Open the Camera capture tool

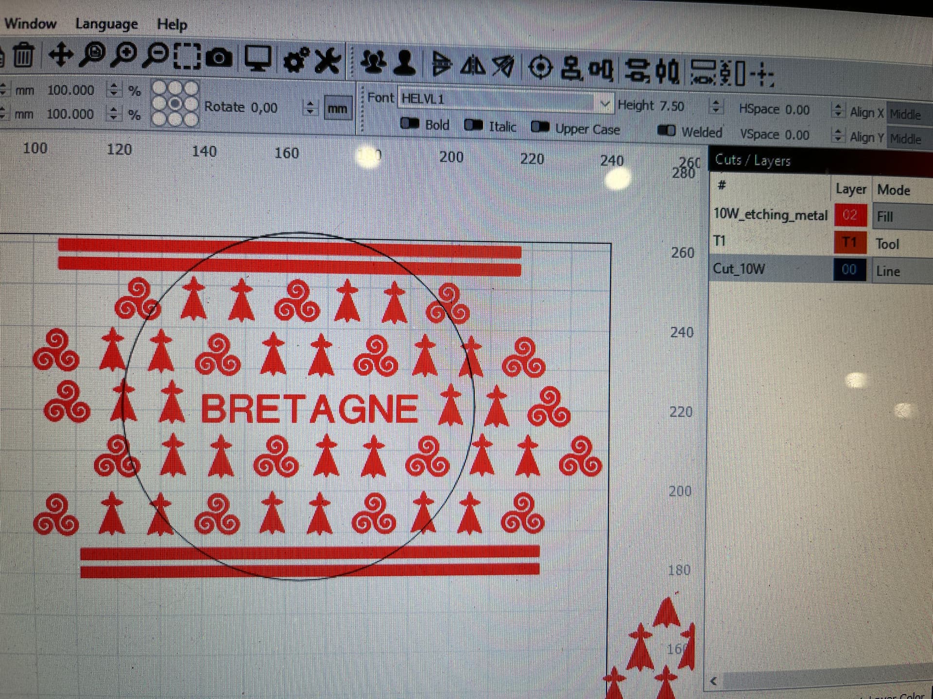(x=219, y=58)
